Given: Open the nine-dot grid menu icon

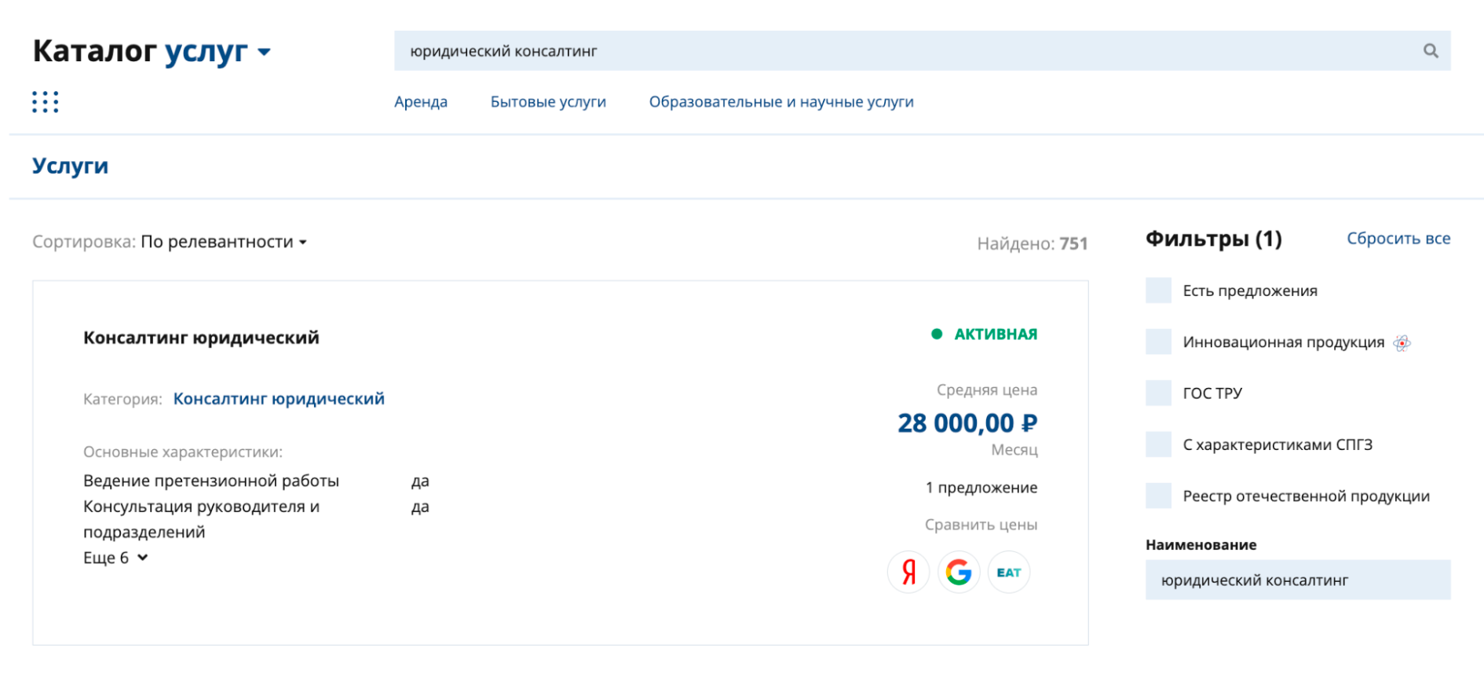Looking at the screenshot, I should [x=46, y=102].
